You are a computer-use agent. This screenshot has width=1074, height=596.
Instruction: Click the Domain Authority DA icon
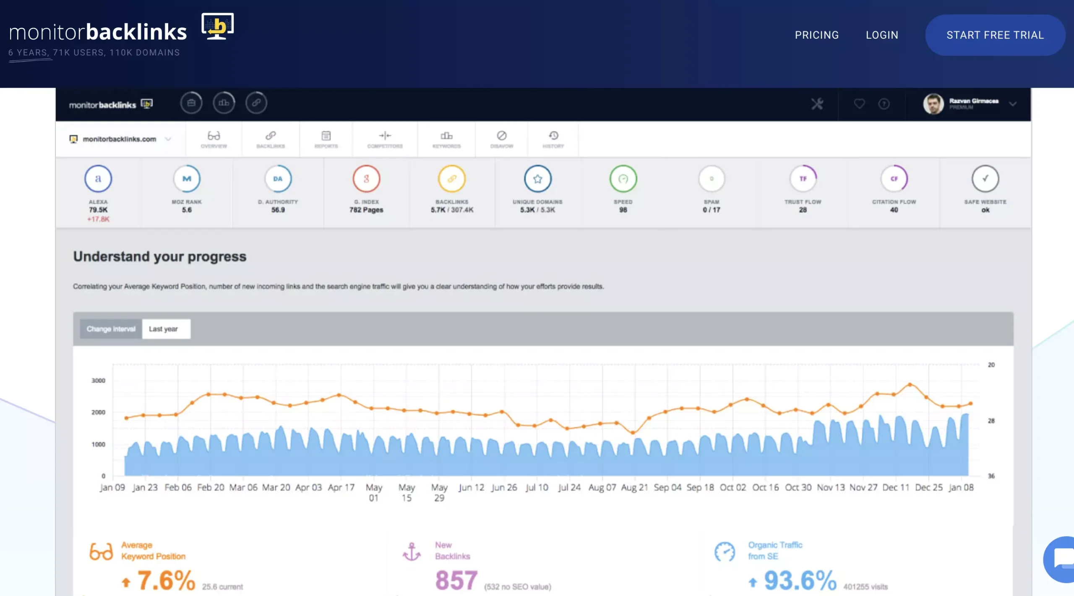coord(278,179)
